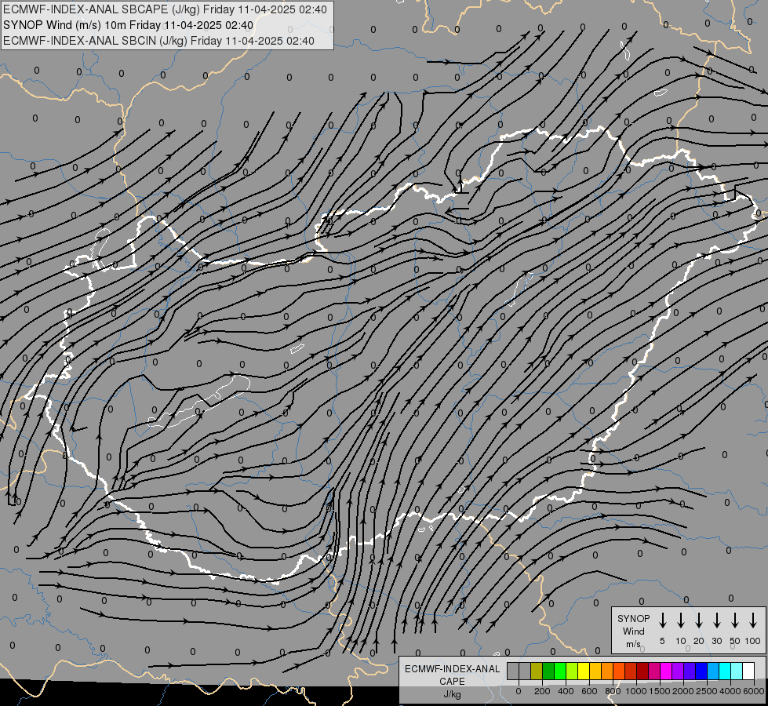
Task: Pick the violet swatch right of 2000 tick
Action: click(x=689, y=671)
